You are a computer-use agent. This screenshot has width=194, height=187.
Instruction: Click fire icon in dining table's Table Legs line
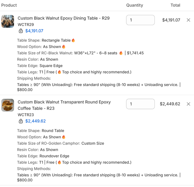click(x=60, y=72)
